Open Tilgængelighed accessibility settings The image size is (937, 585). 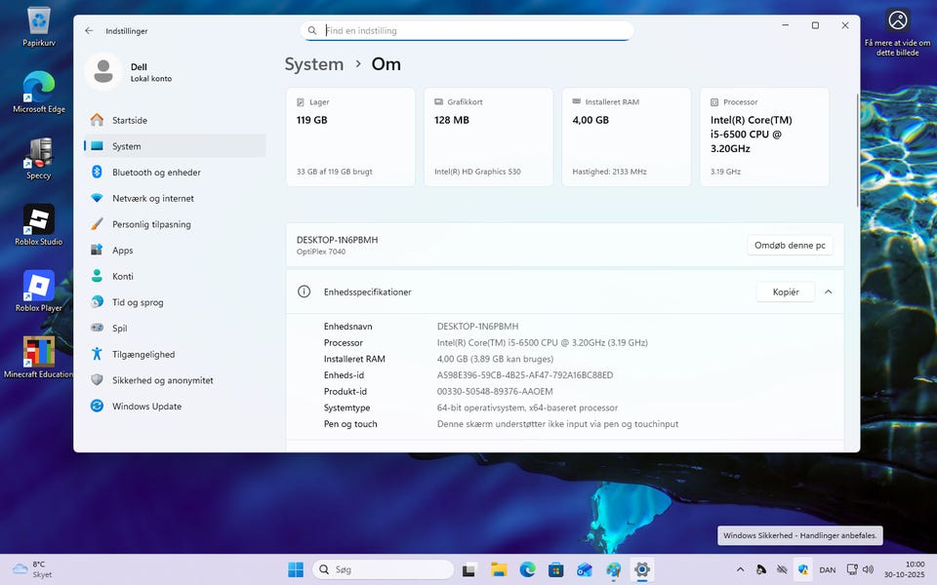tap(143, 355)
